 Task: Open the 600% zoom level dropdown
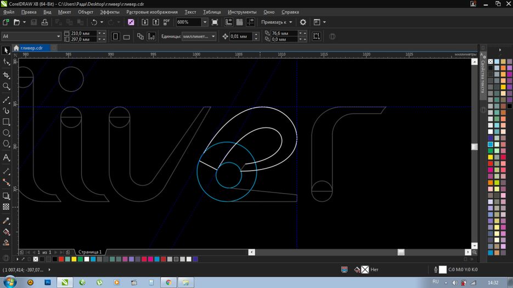pyautogui.click(x=205, y=22)
